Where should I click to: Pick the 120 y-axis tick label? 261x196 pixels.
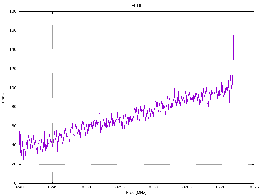click(13, 69)
